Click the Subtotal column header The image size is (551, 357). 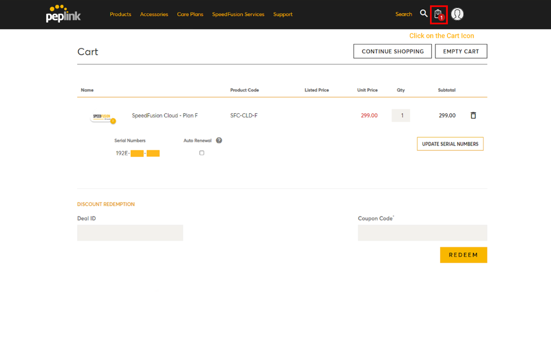447,90
